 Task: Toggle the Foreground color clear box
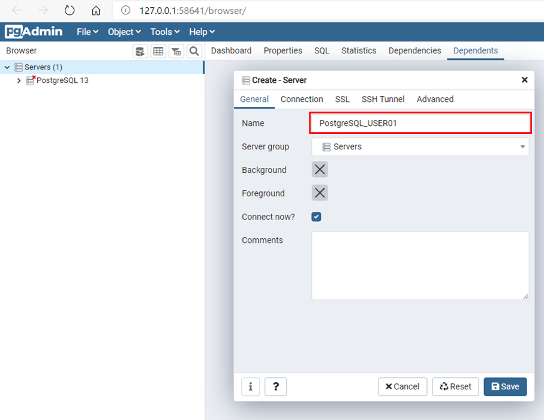point(320,193)
